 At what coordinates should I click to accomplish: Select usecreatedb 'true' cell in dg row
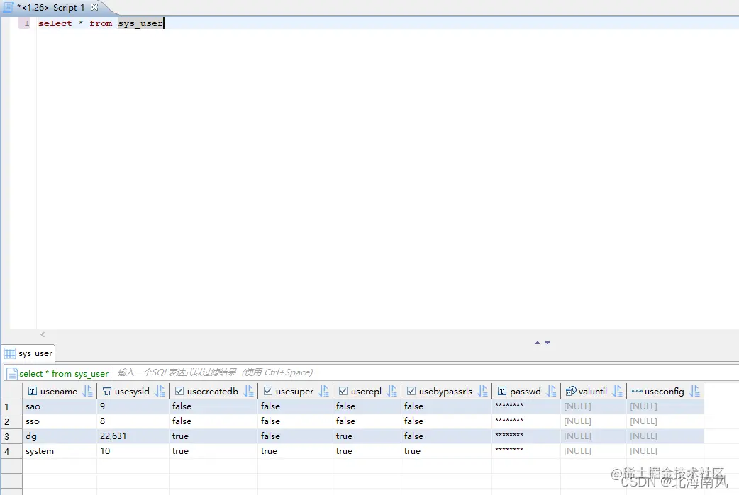click(x=213, y=436)
